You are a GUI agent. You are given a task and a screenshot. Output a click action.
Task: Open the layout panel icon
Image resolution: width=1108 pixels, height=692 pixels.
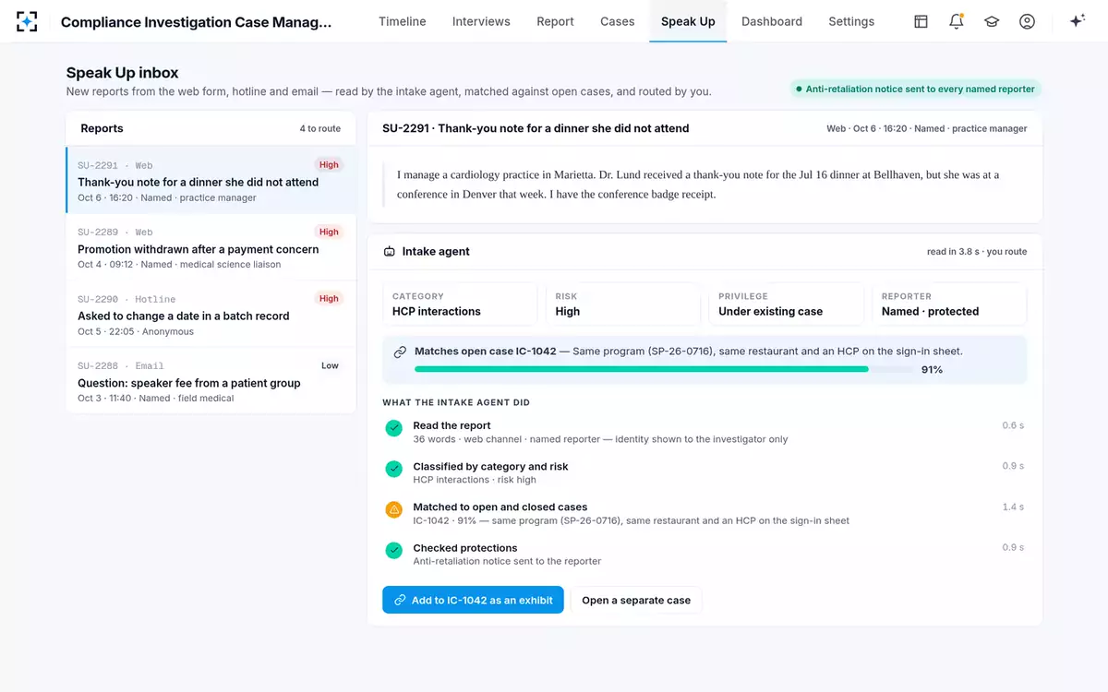point(921,21)
